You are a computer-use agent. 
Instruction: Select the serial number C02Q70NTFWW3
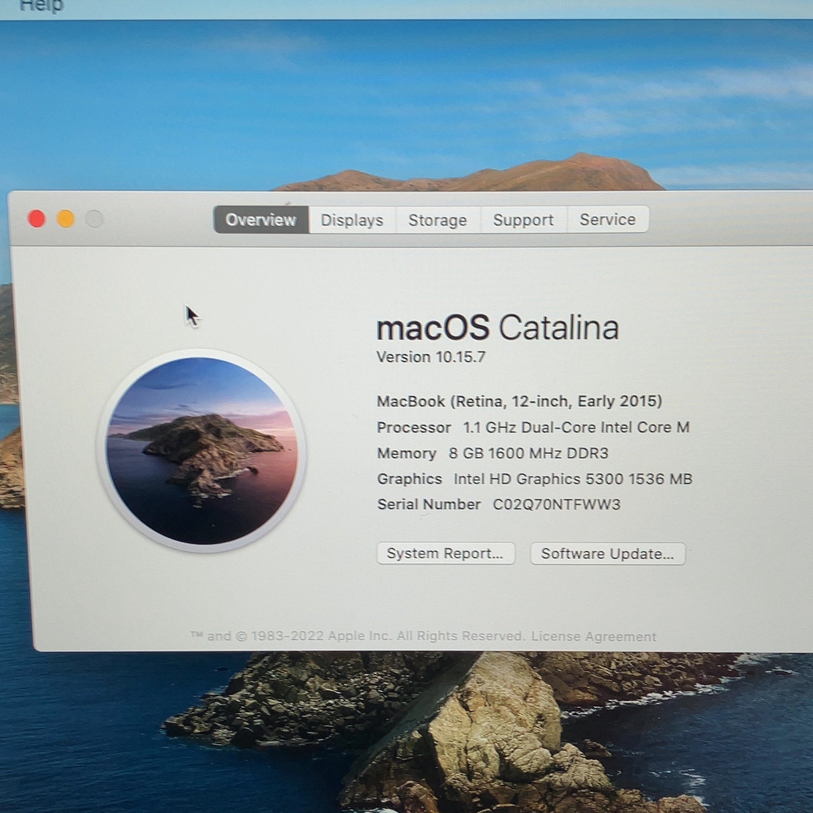click(x=557, y=505)
